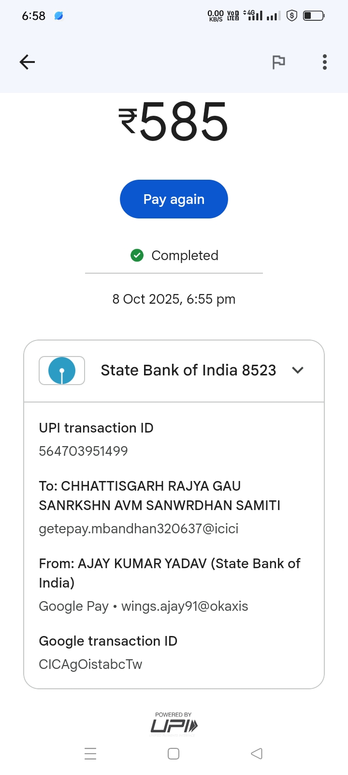Viewport: 348px width, 775px height.
Task: Expand the State Bank of India chevron
Action: tap(298, 371)
